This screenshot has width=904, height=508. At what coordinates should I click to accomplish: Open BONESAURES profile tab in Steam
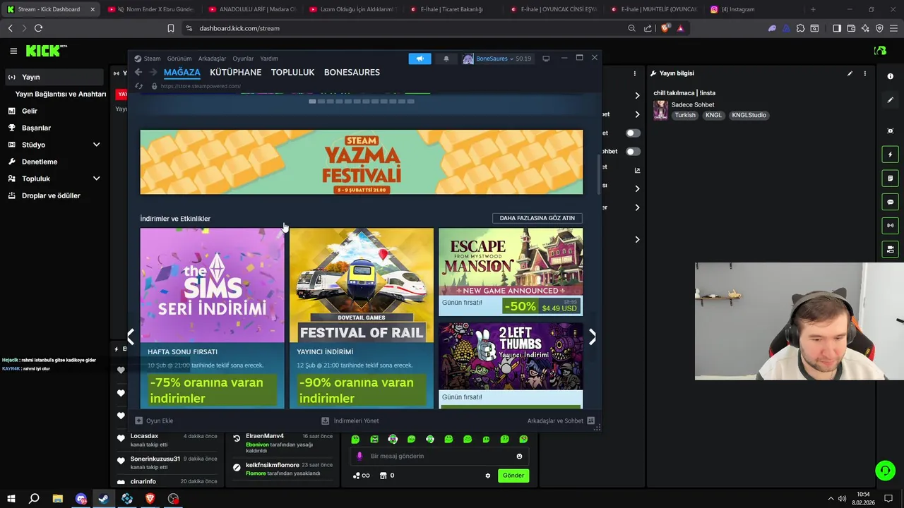(352, 72)
